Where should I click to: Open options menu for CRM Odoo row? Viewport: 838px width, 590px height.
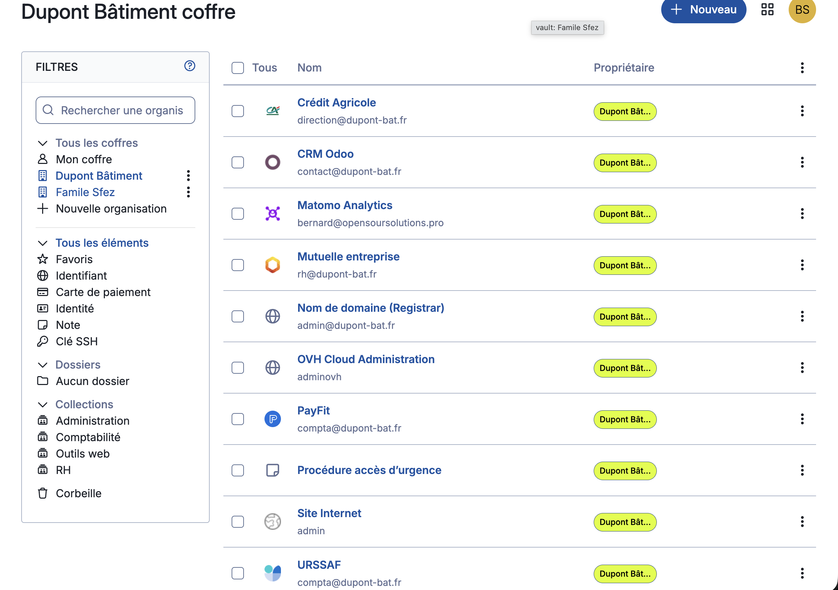click(802, 162)
